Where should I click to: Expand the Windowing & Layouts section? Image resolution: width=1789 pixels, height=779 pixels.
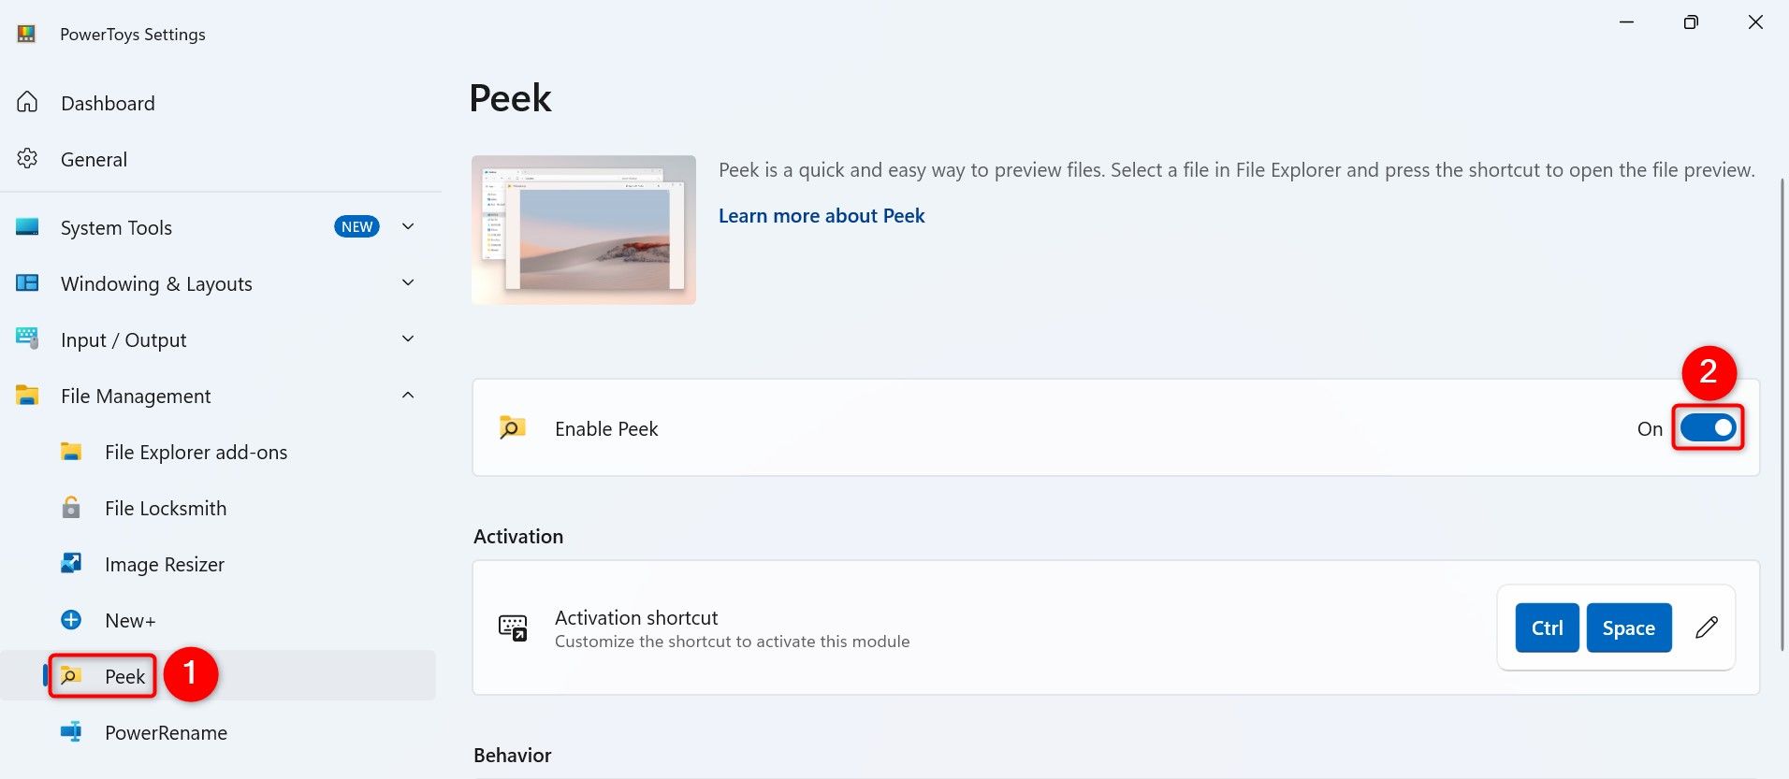(408, 283)
